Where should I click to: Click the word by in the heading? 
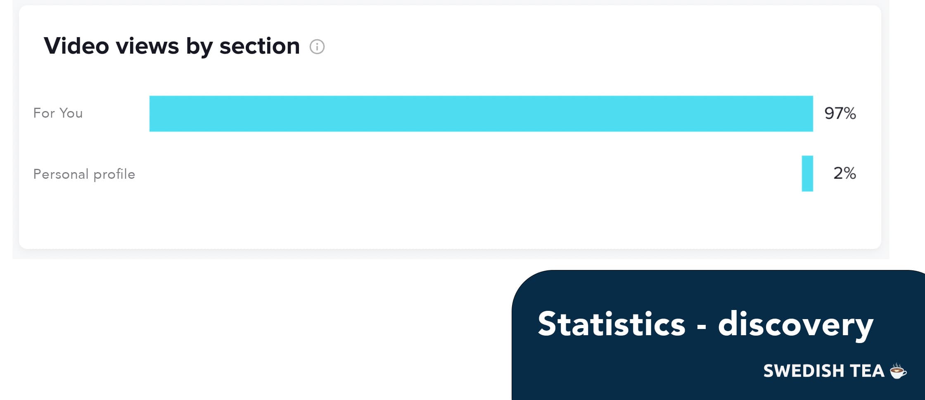[199, 47]
